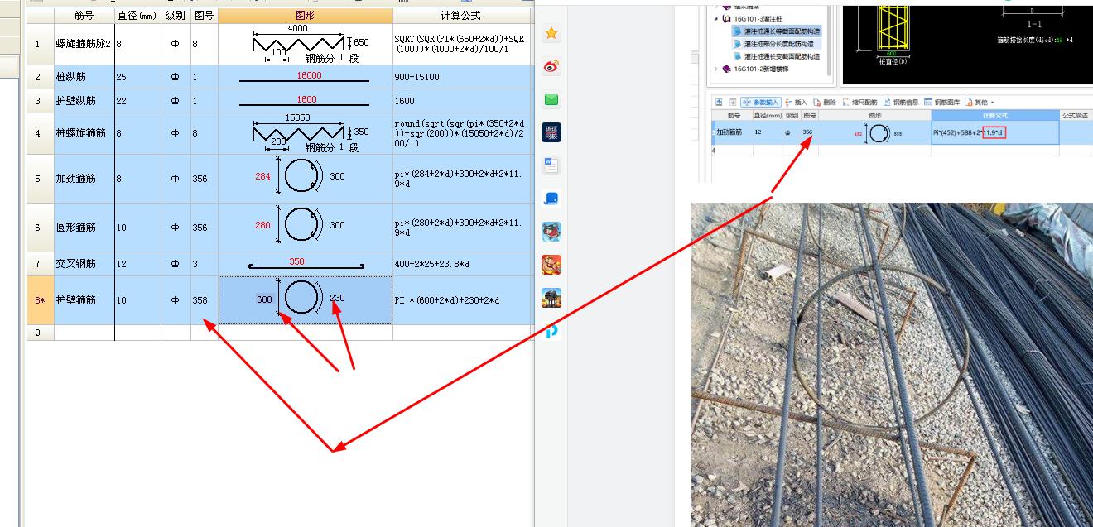The image size is (1093, 527).
Task: Click the yellow star favorites icon
Action: tap(551, 33)
